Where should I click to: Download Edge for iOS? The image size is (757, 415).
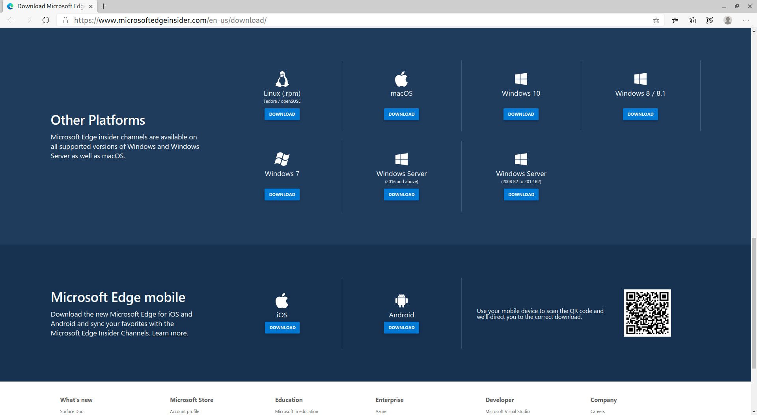pos(282,328)
